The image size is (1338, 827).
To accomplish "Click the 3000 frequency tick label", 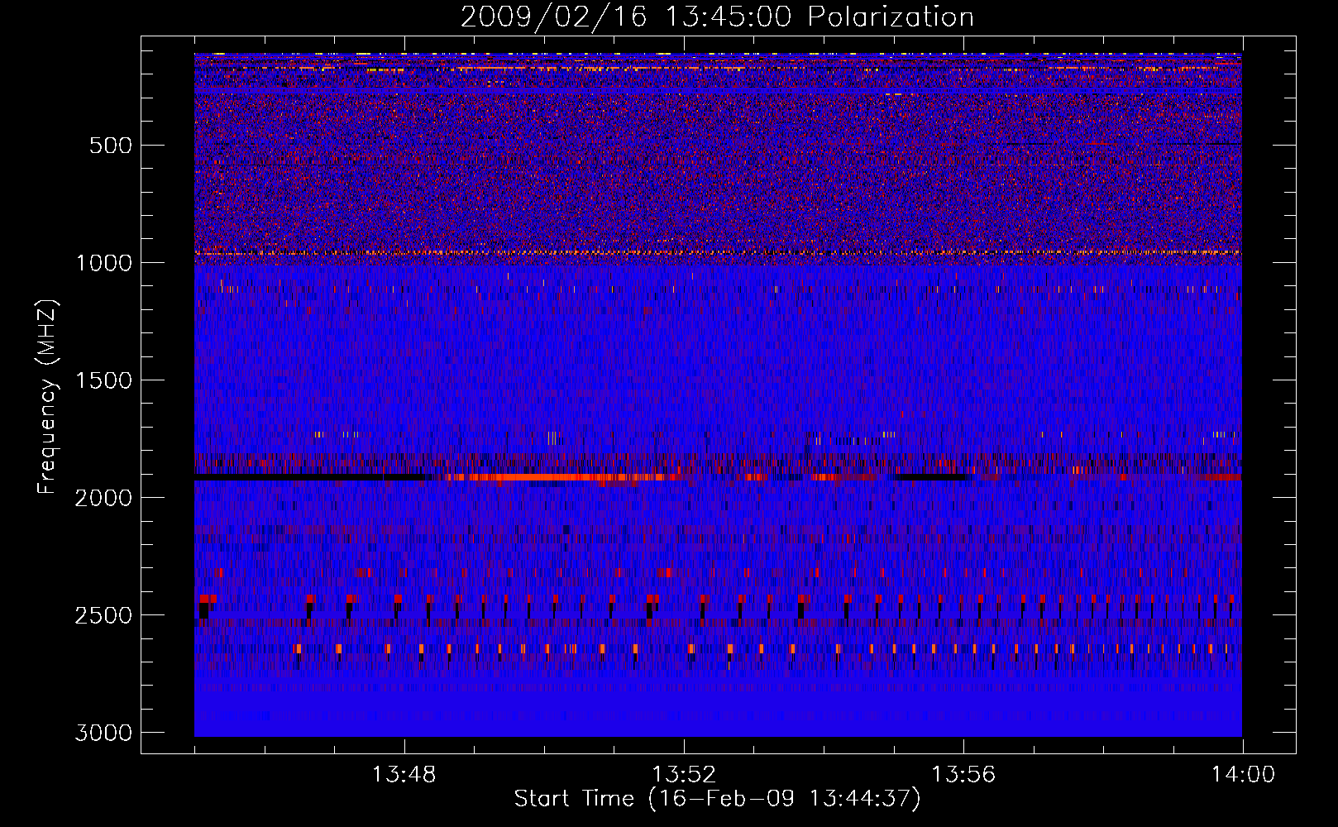I will (103, 733).
